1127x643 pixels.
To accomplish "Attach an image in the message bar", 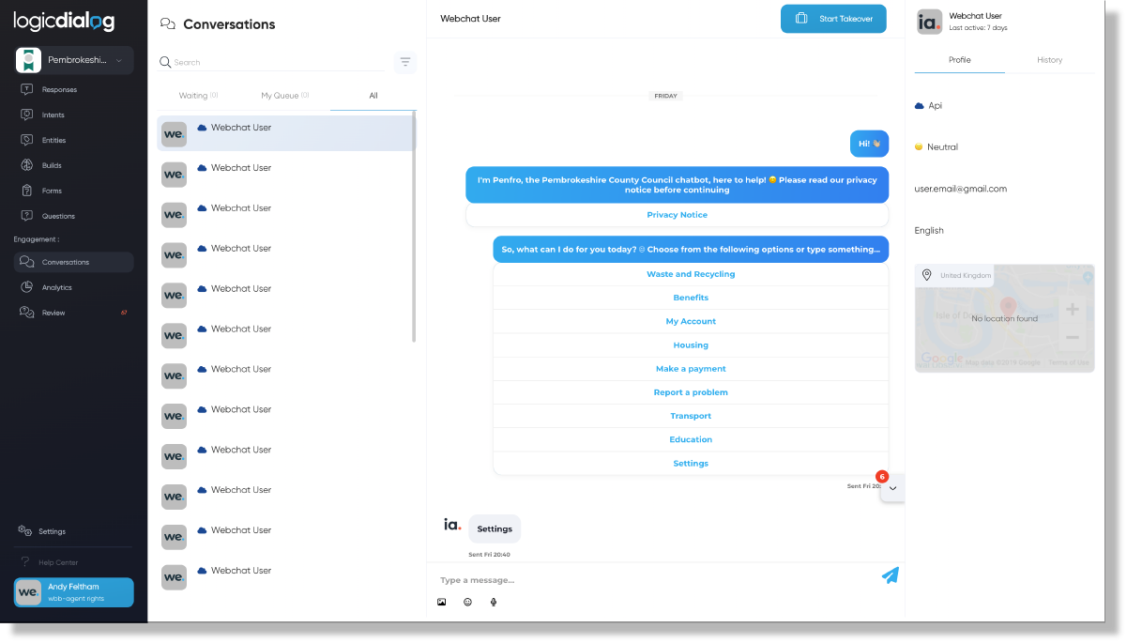I will (x=441, y=602).
